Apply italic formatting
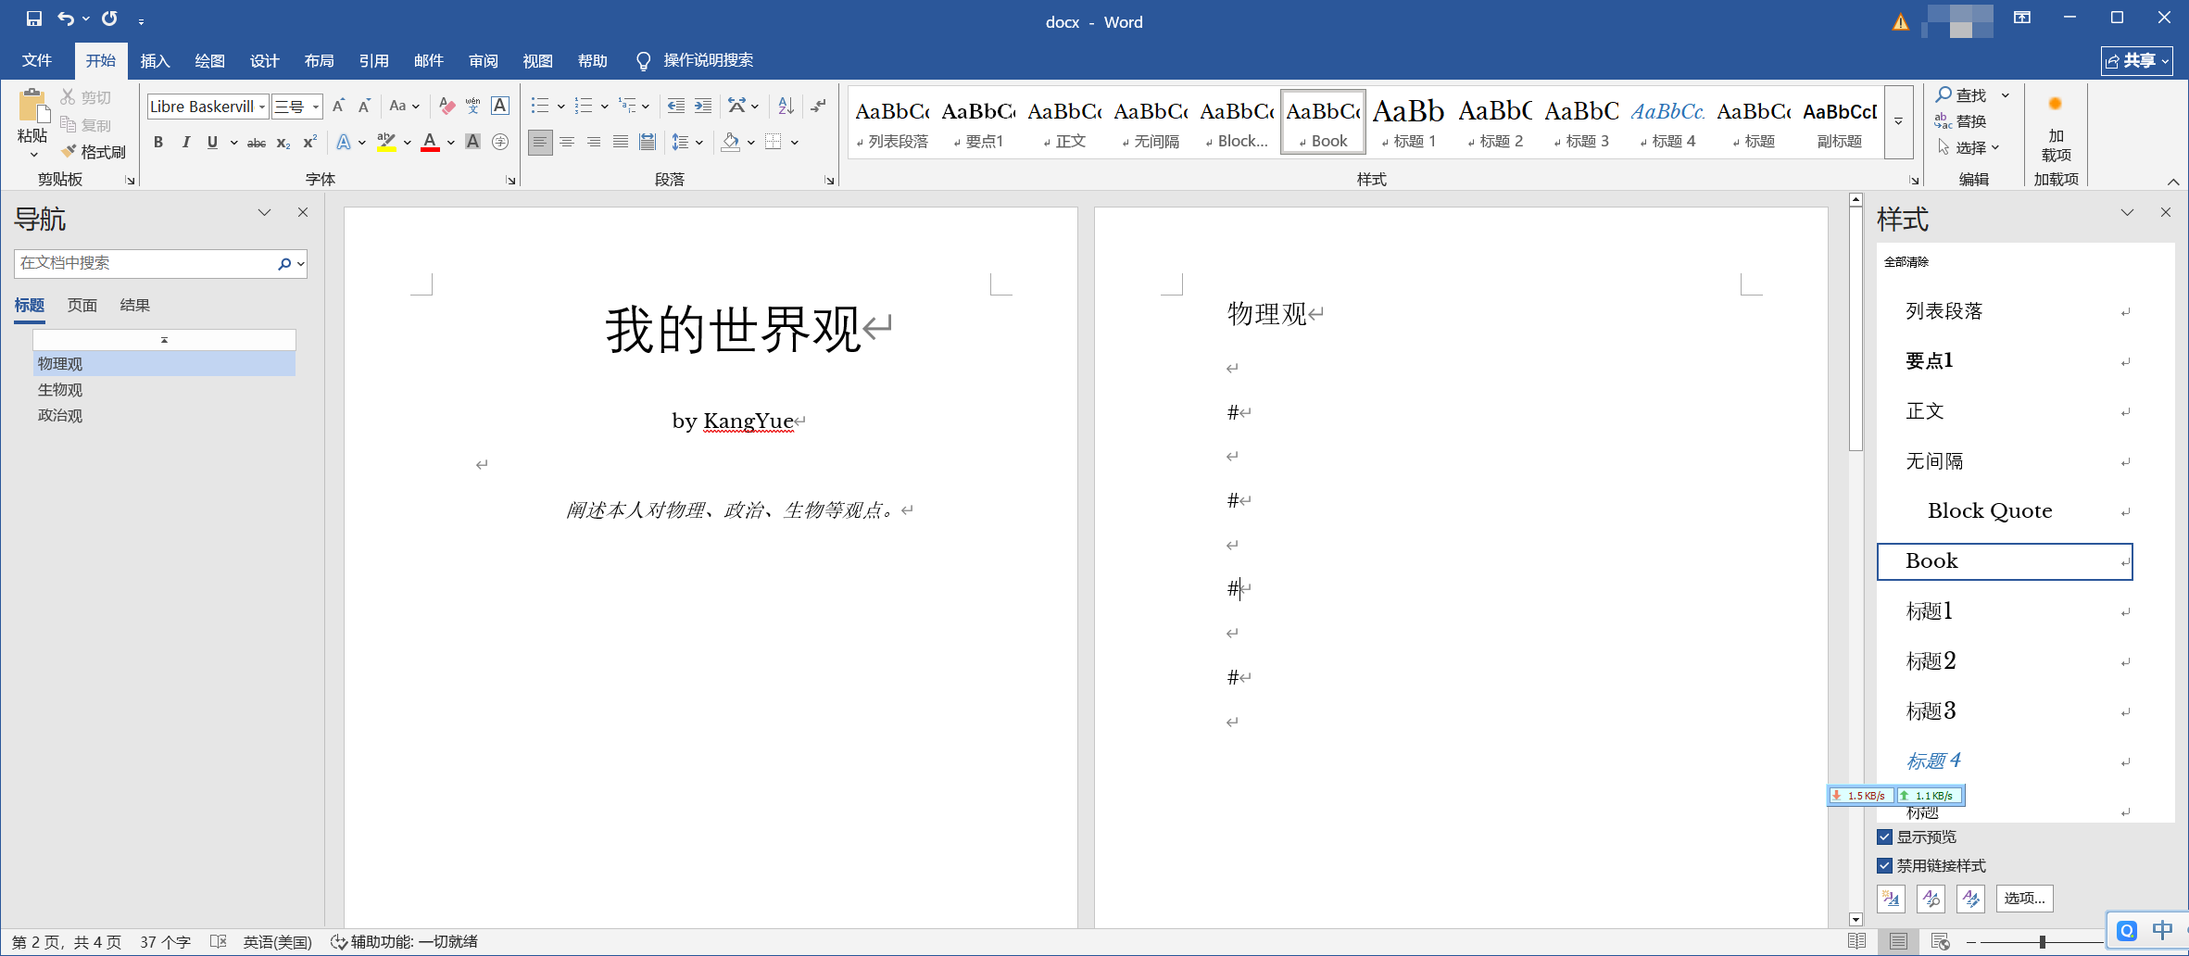This screenshot has width=2189, height=956. (185, 143)
